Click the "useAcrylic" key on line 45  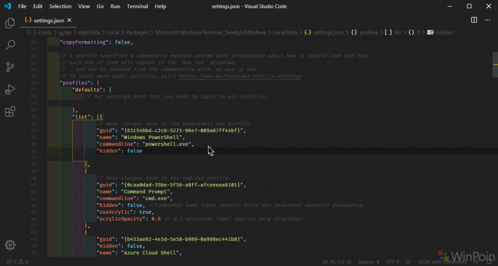tap(116, 212)
